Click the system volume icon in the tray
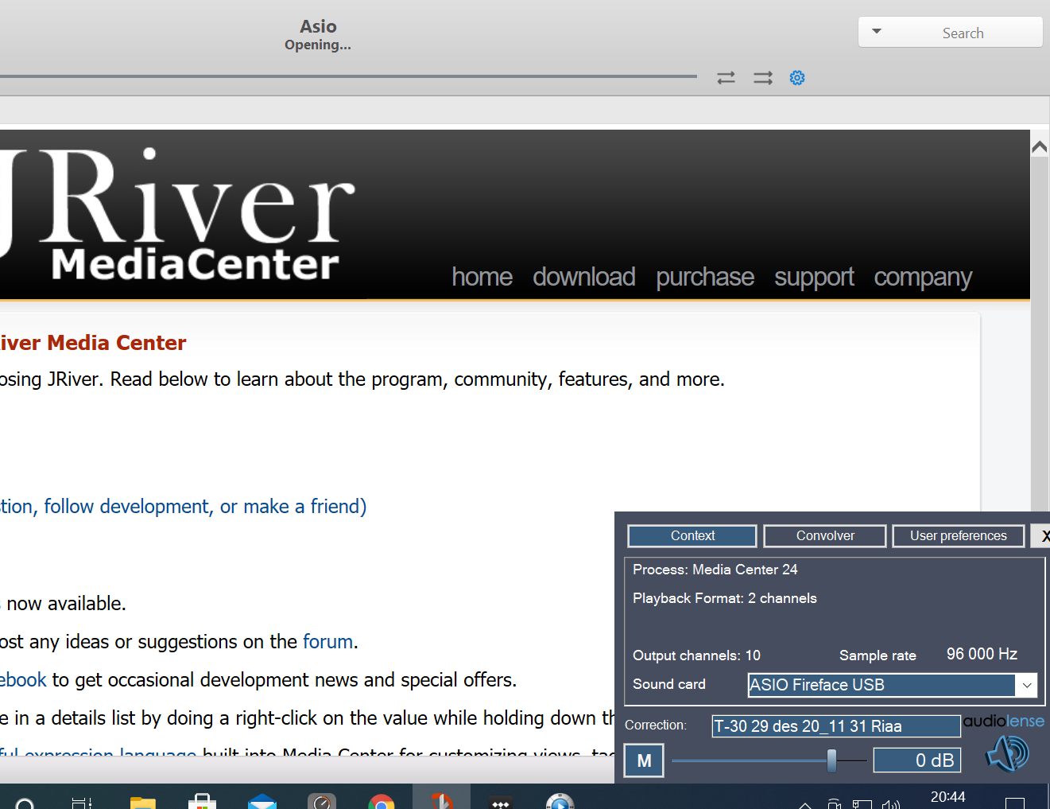 pos(891,804)
